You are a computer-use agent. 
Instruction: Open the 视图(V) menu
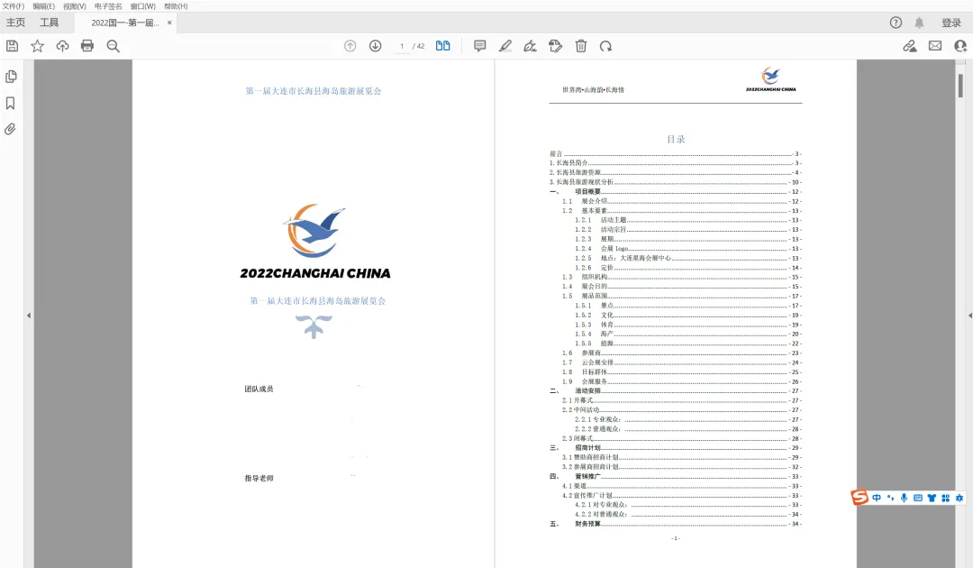75,6
